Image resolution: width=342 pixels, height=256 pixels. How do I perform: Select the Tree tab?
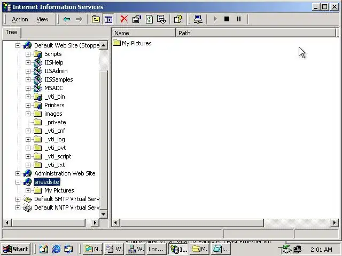coord(11,33)
